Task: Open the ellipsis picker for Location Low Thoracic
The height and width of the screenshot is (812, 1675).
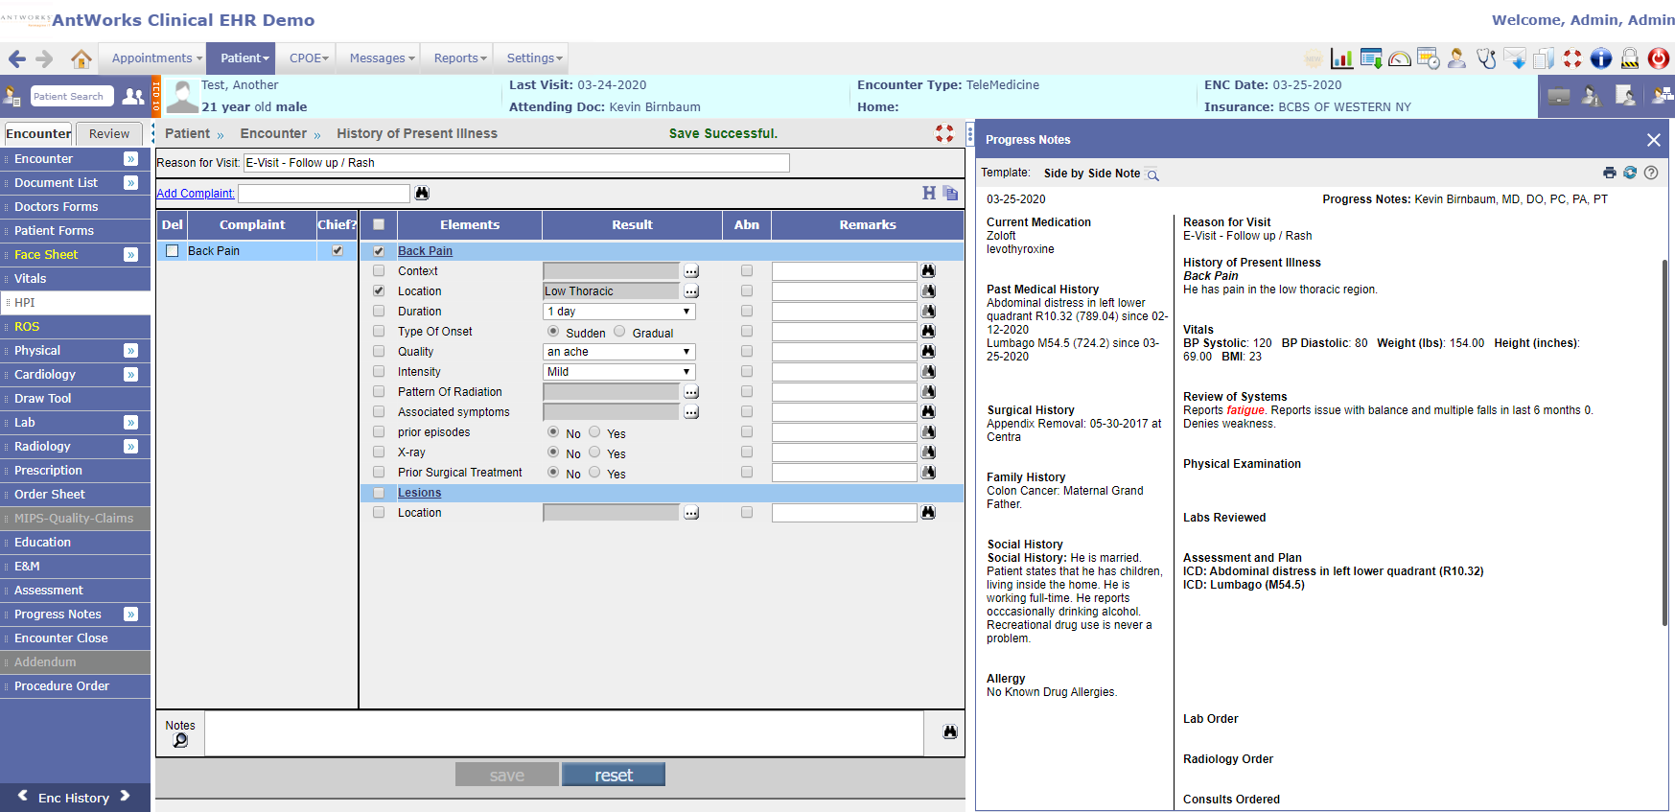Action: coord(691,291)
